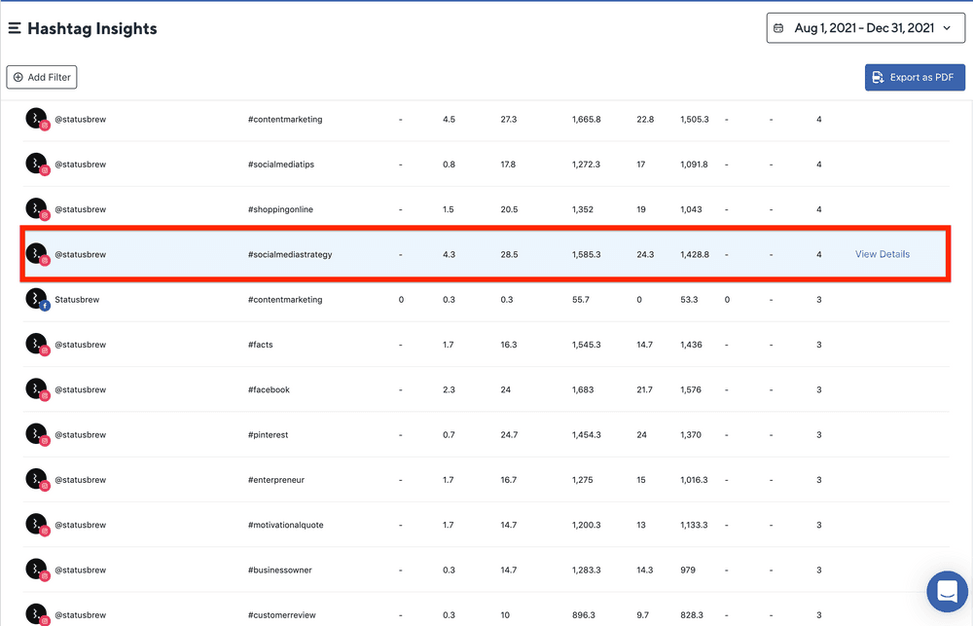The height and width of the screenshot is (626, 973).
Task: Click the #enterpreneur hashtag text
Action: tap(276, 480)
